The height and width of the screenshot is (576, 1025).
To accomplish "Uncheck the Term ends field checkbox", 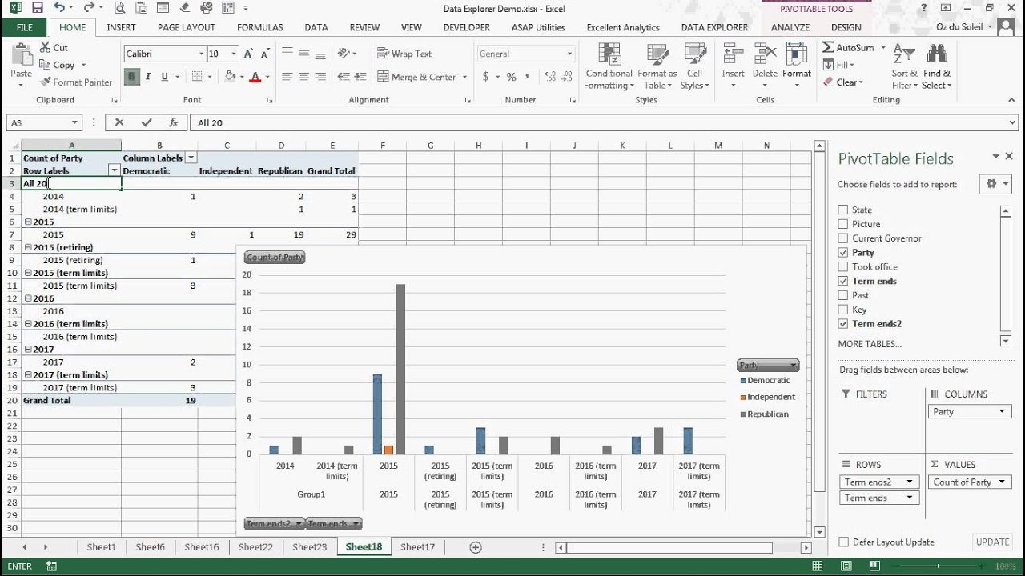I will (842, 282).
